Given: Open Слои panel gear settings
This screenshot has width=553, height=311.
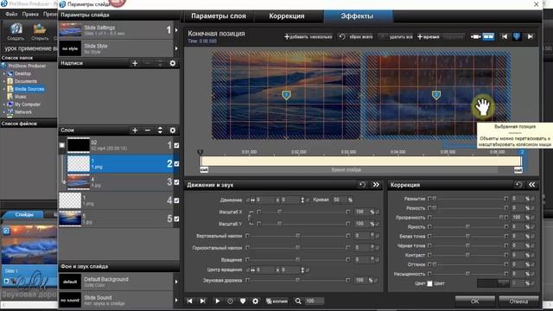Looking at the screenshot, I should click(173, 130).
